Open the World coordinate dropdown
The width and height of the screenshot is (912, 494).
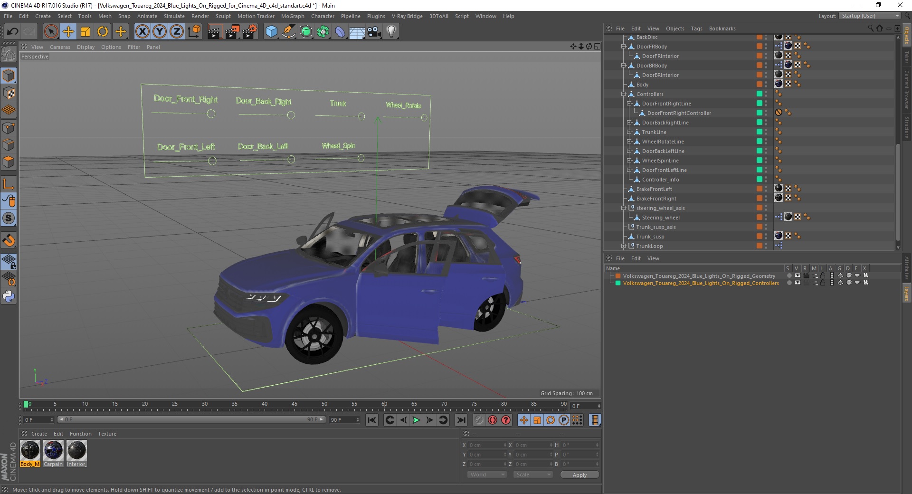point(487,475)
